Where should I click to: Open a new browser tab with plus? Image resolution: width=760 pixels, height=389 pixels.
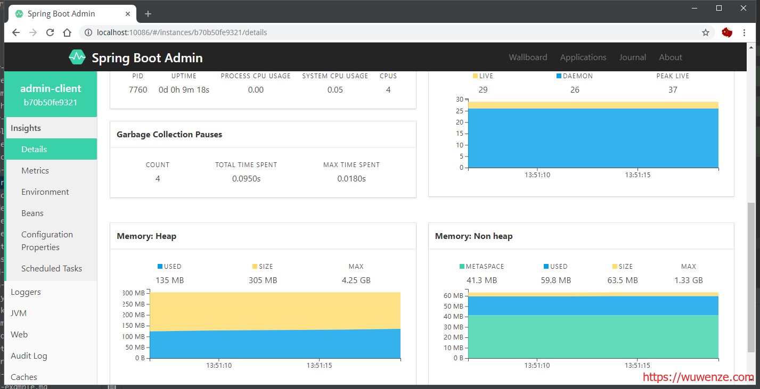pos(148,14)
